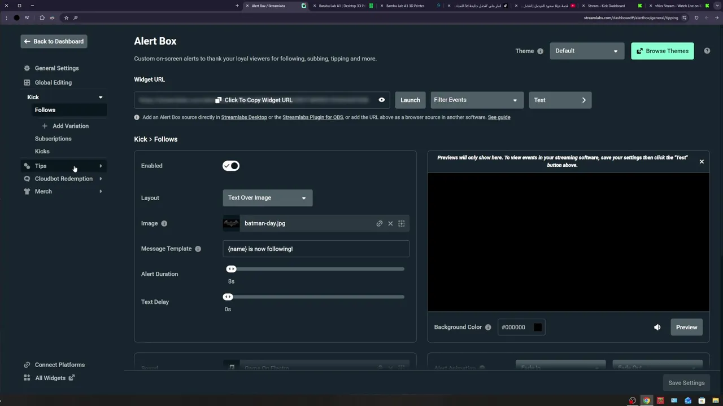Open the Streamlabs Desktop link

tap(244, 117)
